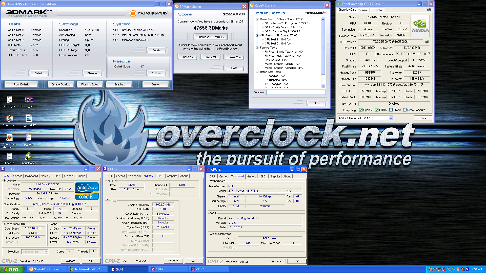Viewport: 486px width, 273px height.
Task: Open Core Temp Gadget shortcut
Action: pyautogui.click(x=9, y=141)
